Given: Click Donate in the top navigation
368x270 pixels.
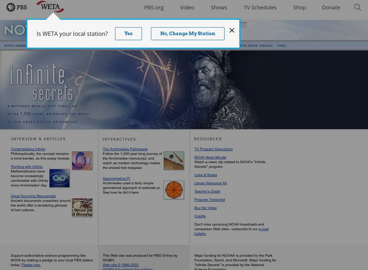Looking at the screenshot, I should coord(331,7).
